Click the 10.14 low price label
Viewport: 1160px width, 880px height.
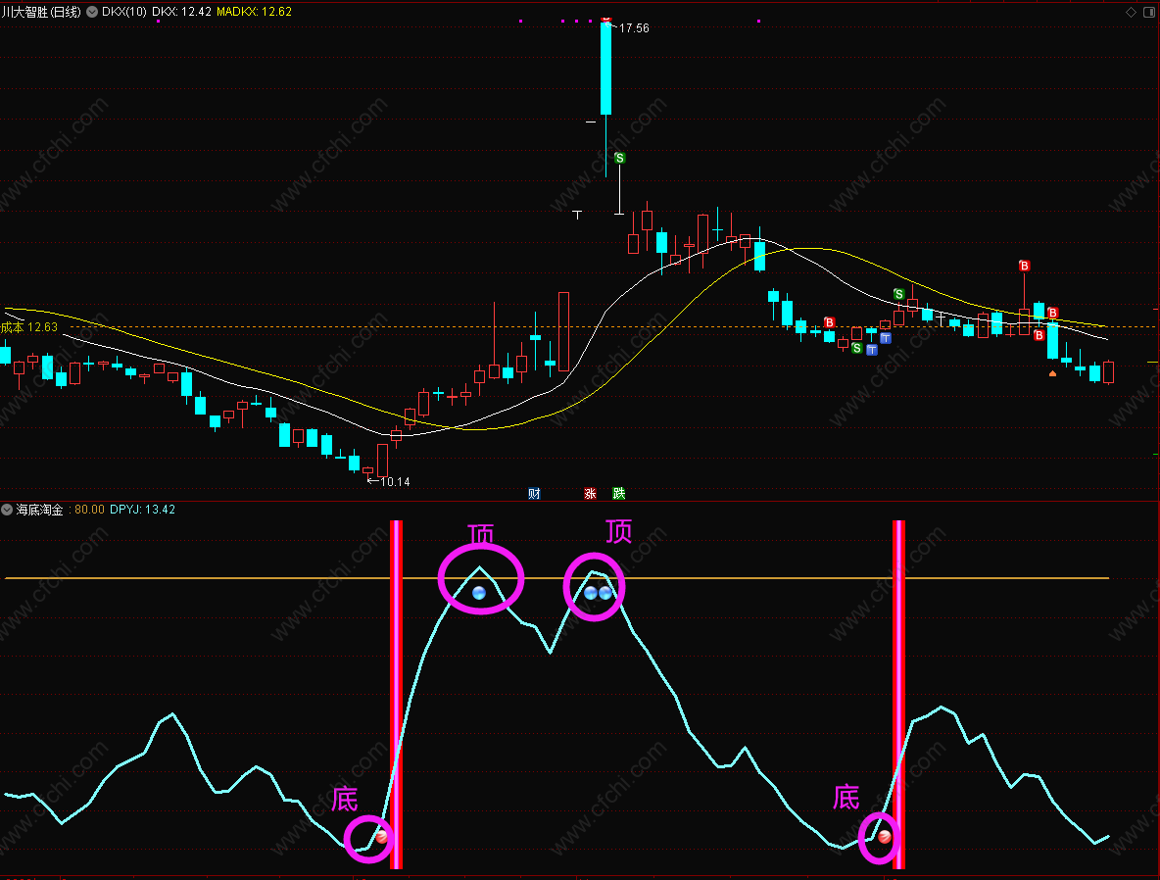point(395,482)
